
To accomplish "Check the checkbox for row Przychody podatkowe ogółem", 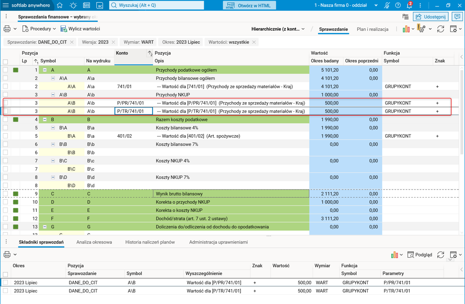I will click(x=6, y=69).
